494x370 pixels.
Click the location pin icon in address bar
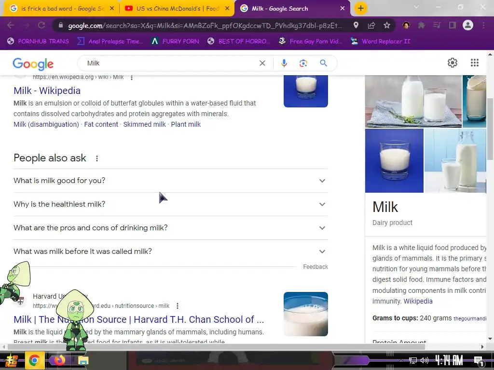pos(356,25)
